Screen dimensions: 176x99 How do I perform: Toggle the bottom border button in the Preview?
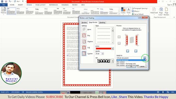(119, 43)
